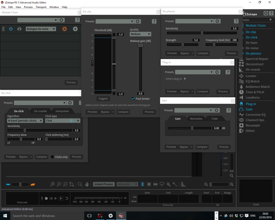Image resolution: width=275 pixels, height=220 pixels.
Task: Switch to the De-crackle tab
Action: click(40, 111)
